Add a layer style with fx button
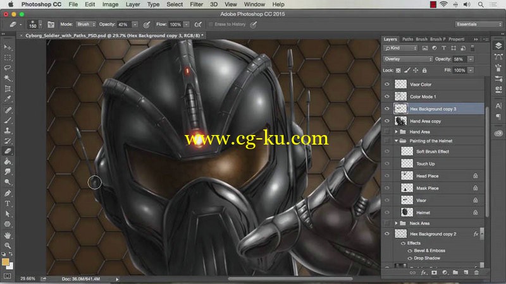This screenshot has width=506, height=284. 423,273
